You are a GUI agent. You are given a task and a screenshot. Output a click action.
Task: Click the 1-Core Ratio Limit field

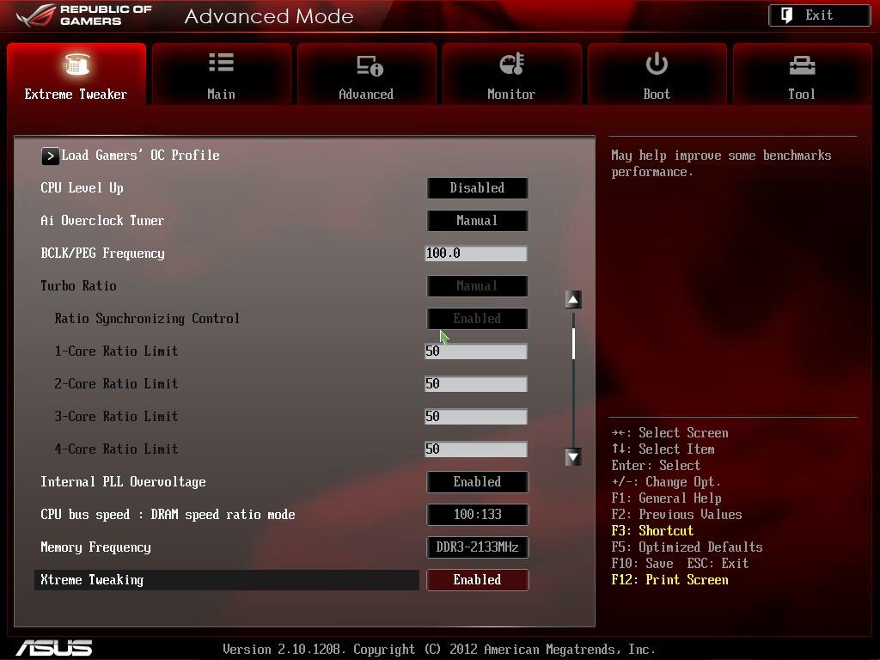(x=475, y=351)
